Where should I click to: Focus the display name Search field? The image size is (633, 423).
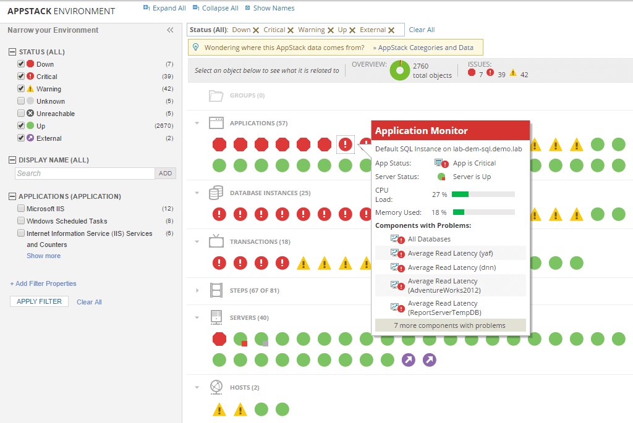click(85, 174)
